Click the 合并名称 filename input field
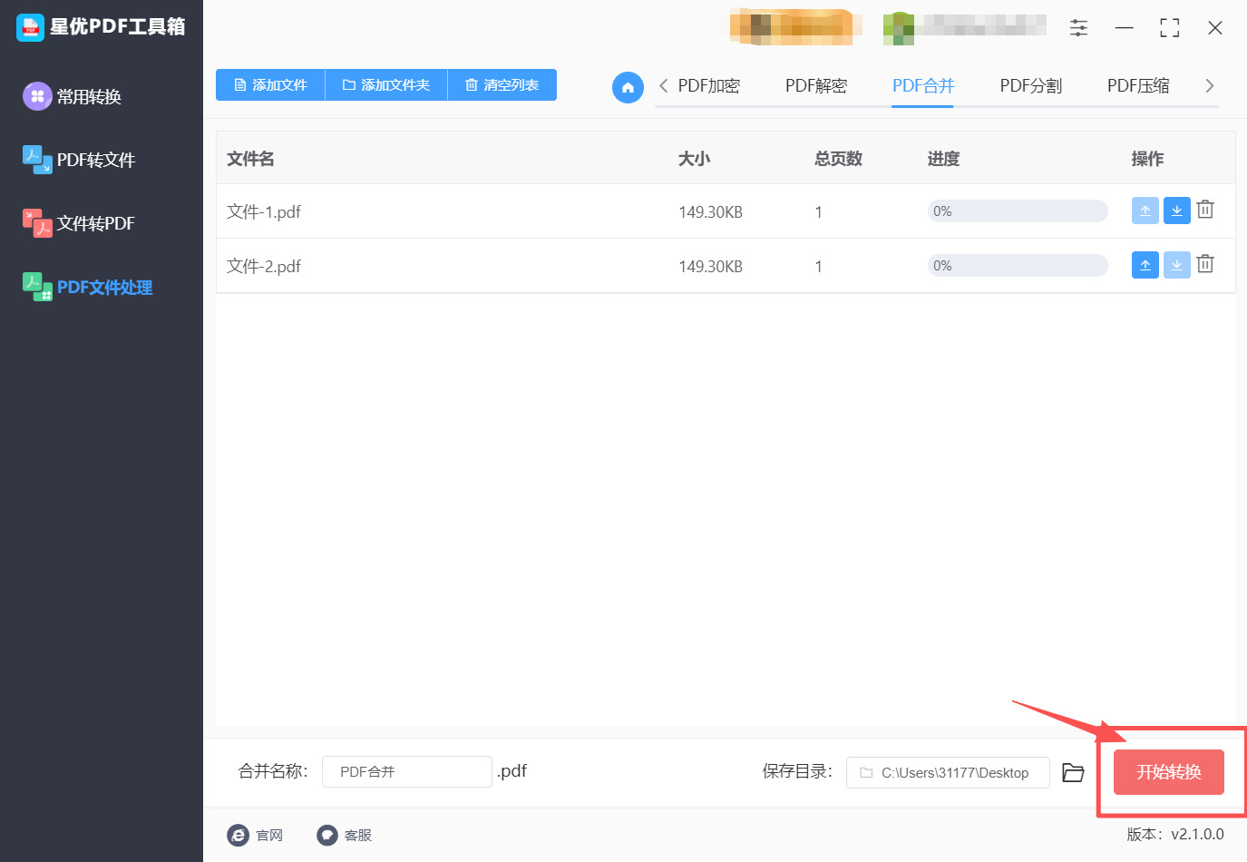The image size is (1247, 862). coord(406,771)
